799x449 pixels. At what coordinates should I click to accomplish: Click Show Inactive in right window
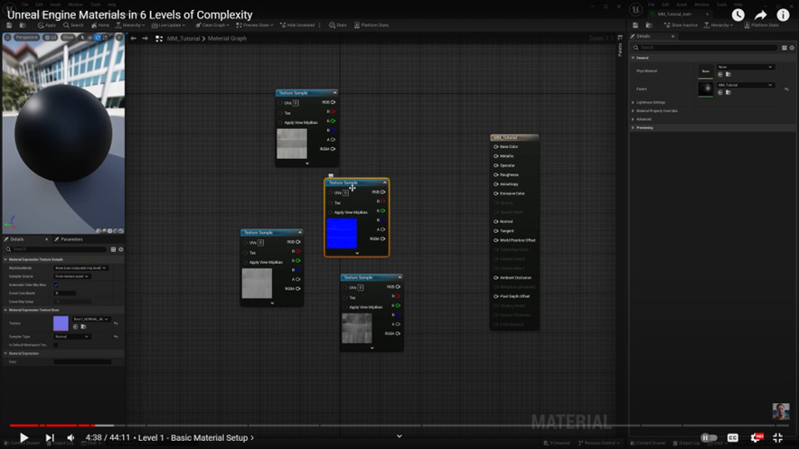[x=681, y=25]
